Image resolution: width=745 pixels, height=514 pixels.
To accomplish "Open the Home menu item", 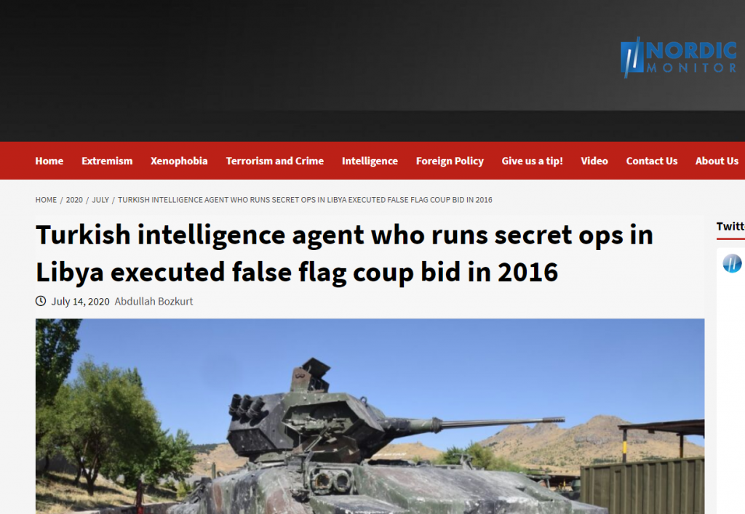I will point(49,161).
